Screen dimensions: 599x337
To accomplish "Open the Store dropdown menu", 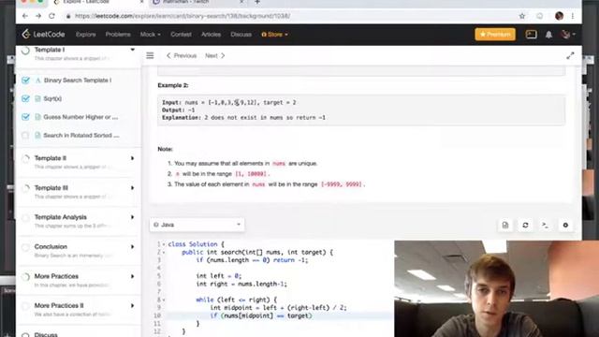I will click(274, 35).
